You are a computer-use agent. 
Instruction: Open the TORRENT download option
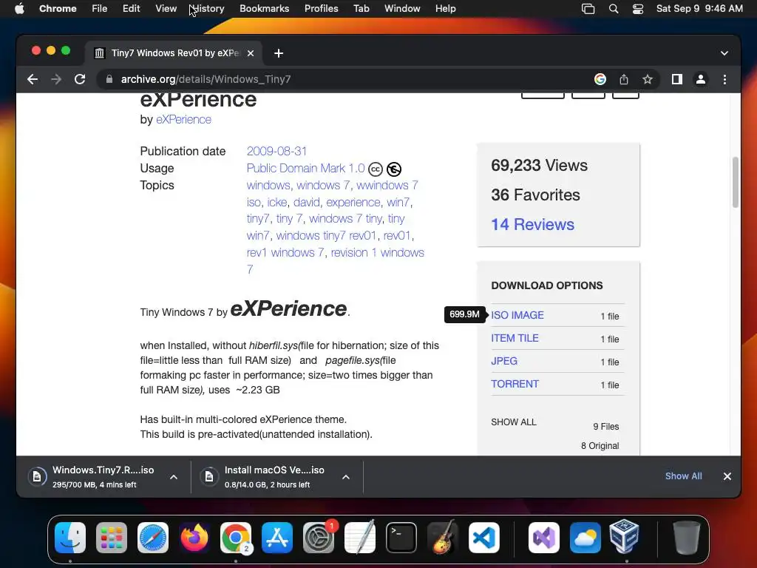pos(515,384)
